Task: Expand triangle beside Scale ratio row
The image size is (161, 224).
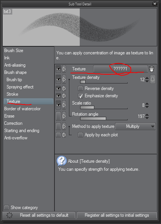Action: point(64,105)
